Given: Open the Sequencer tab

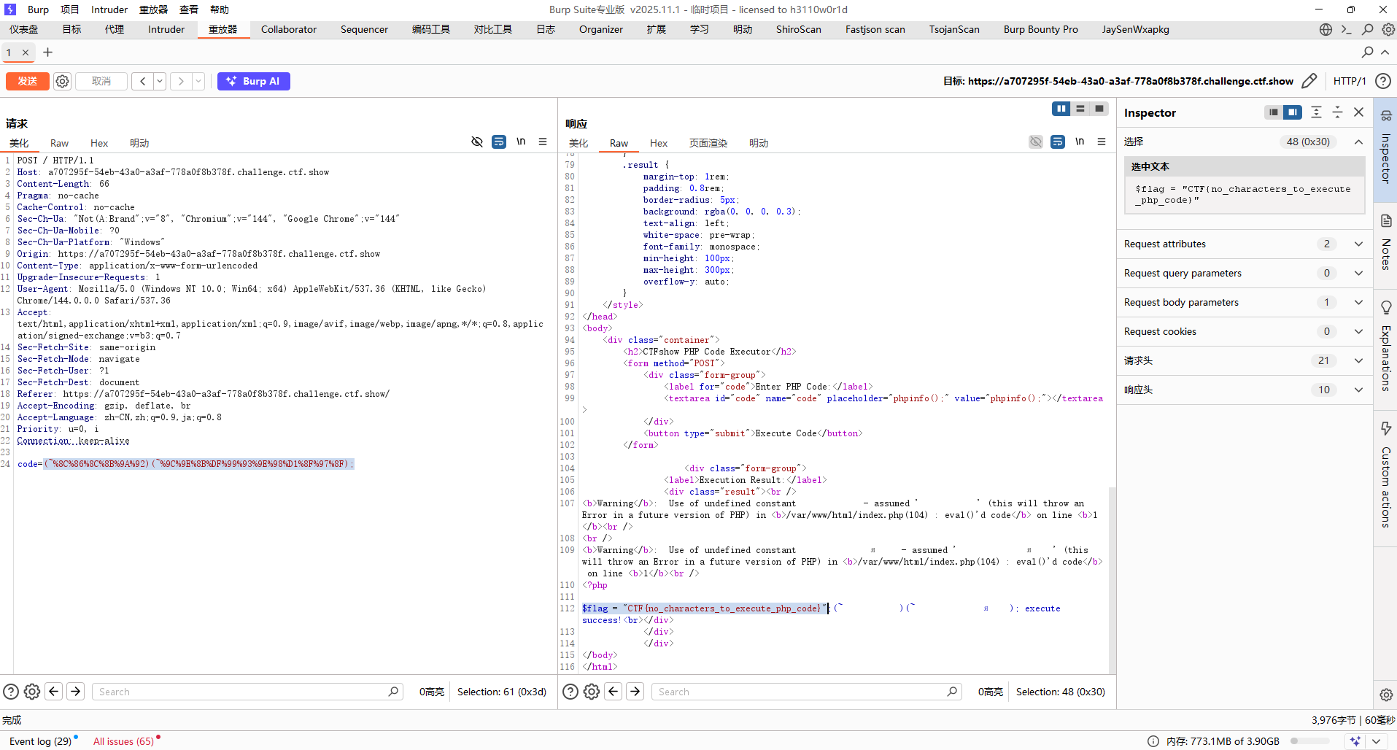Looking at the screenshot, I should point(364,29).
